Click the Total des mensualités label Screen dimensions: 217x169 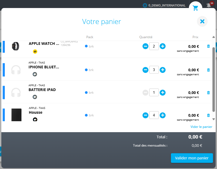point(150,146)
